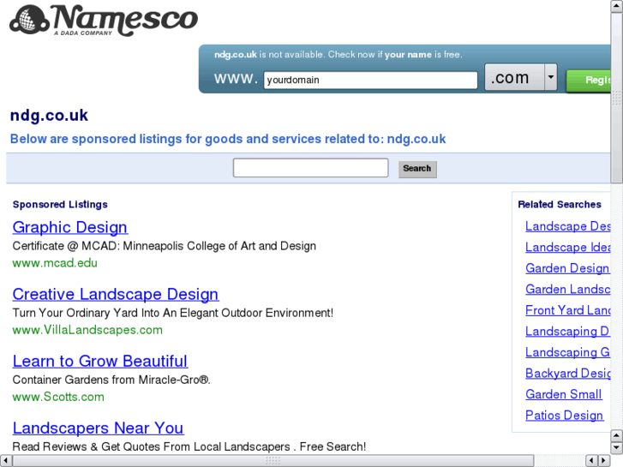Click the green Register button
This screenshot has width=623, height=467.
coord(589,81)
